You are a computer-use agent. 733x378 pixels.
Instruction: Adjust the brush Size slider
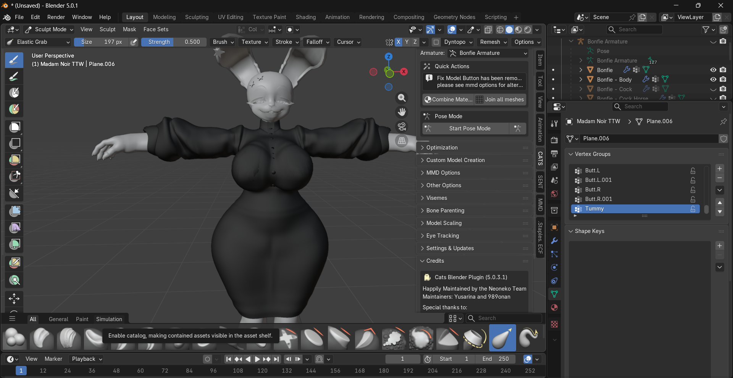pos(102,42)
